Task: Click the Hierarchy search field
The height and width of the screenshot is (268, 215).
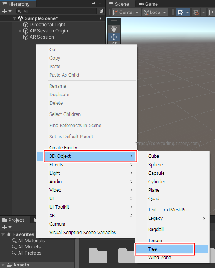Action: 57,11
